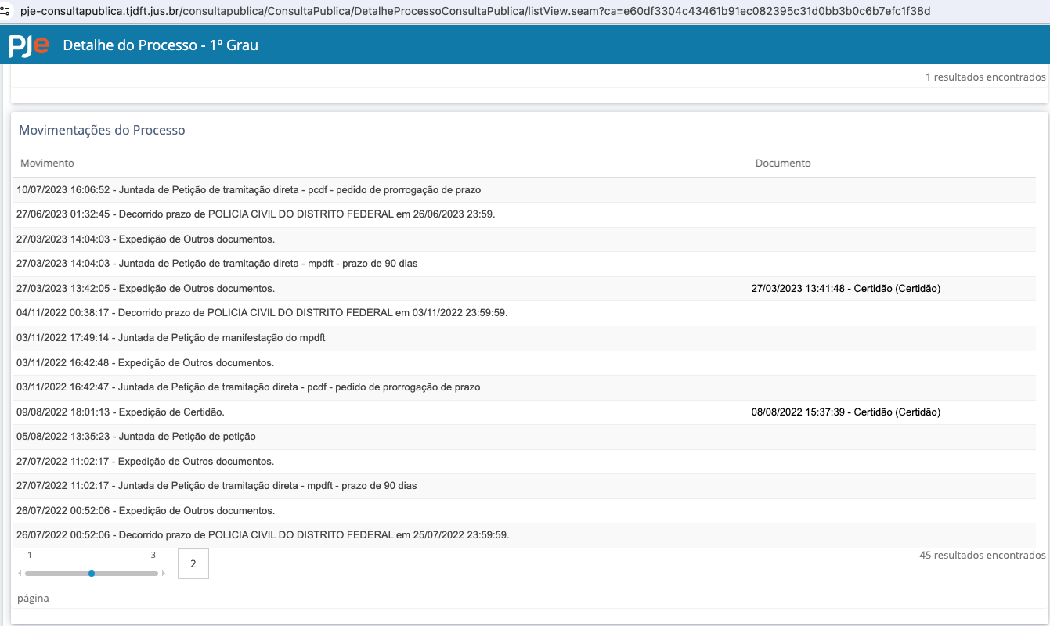This screenshot has height=626, width=1050.
Task: Open the 08/08/2022 15:37:39 Certidão document
Action: click(846, 412)
